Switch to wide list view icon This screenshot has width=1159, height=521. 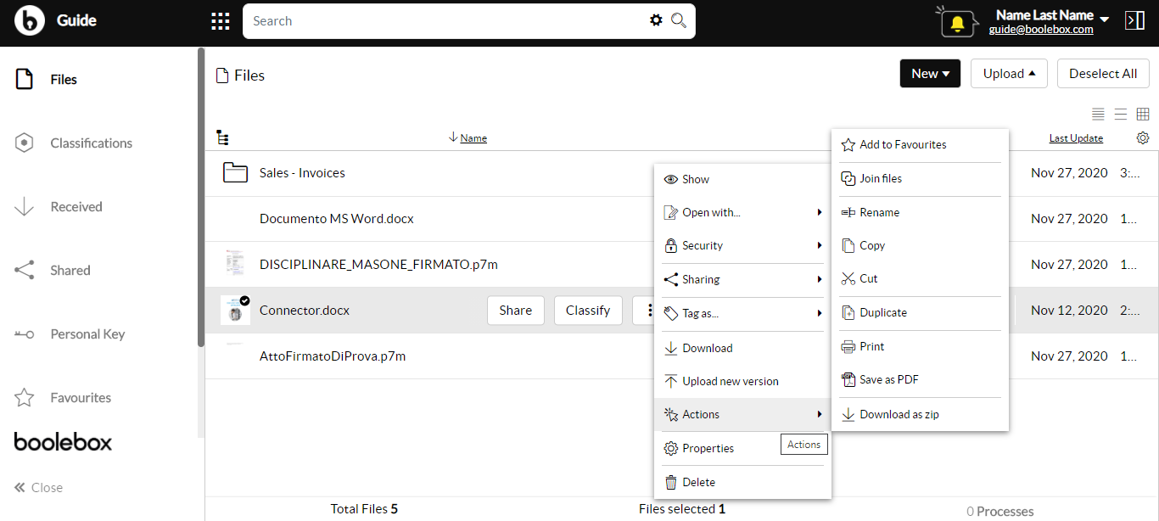[1121, 114]
